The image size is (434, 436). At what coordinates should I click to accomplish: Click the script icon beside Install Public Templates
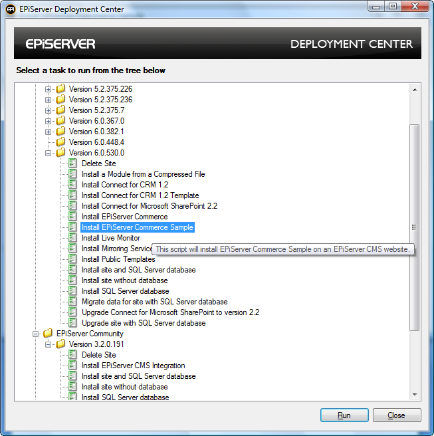(x=73, y=259)
